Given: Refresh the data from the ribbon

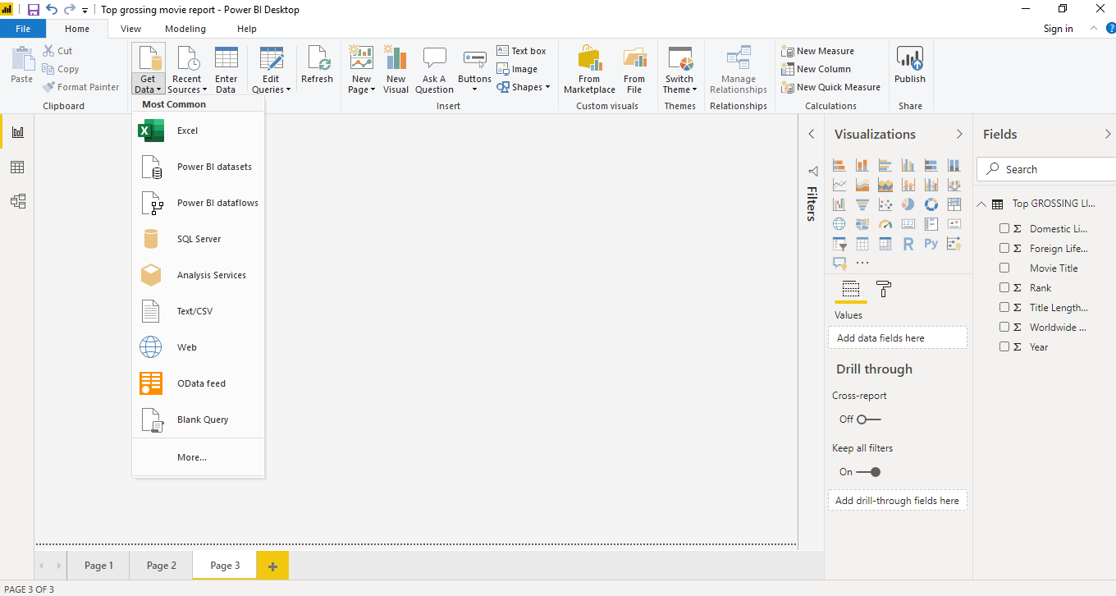Looking at the screenshot, I should click(317, 65).
